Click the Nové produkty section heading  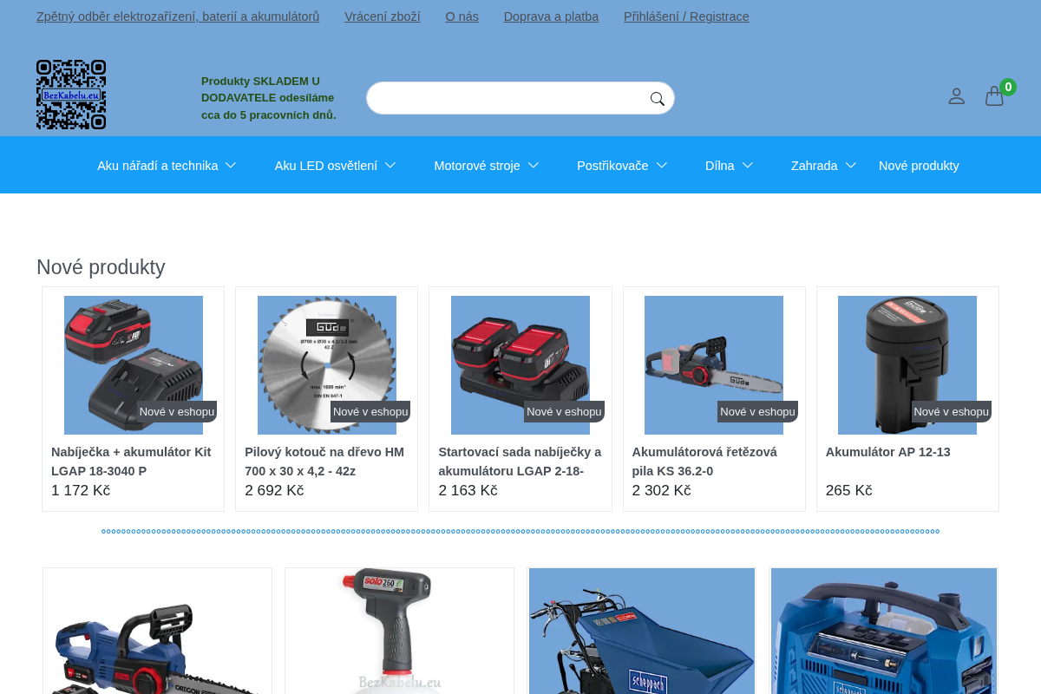click(101, 267)
